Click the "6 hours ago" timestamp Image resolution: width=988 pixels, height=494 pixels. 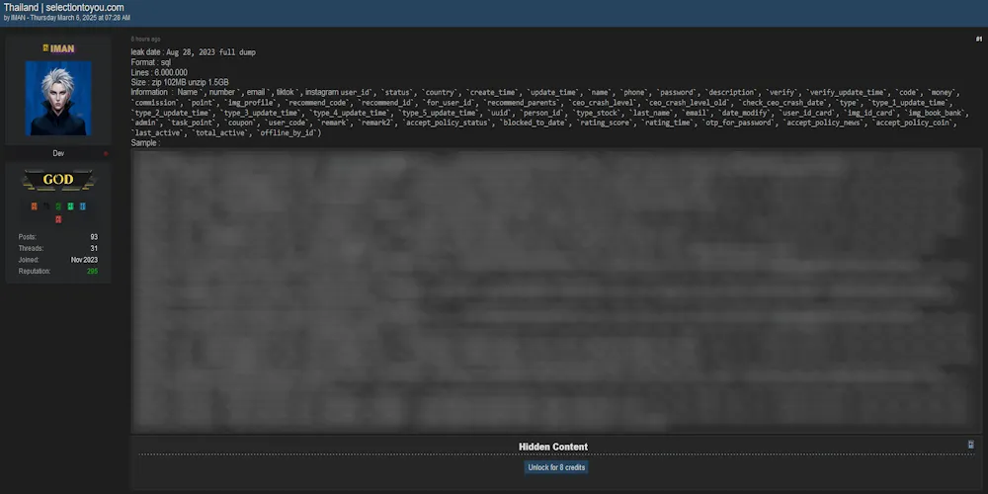coord(145,40)
